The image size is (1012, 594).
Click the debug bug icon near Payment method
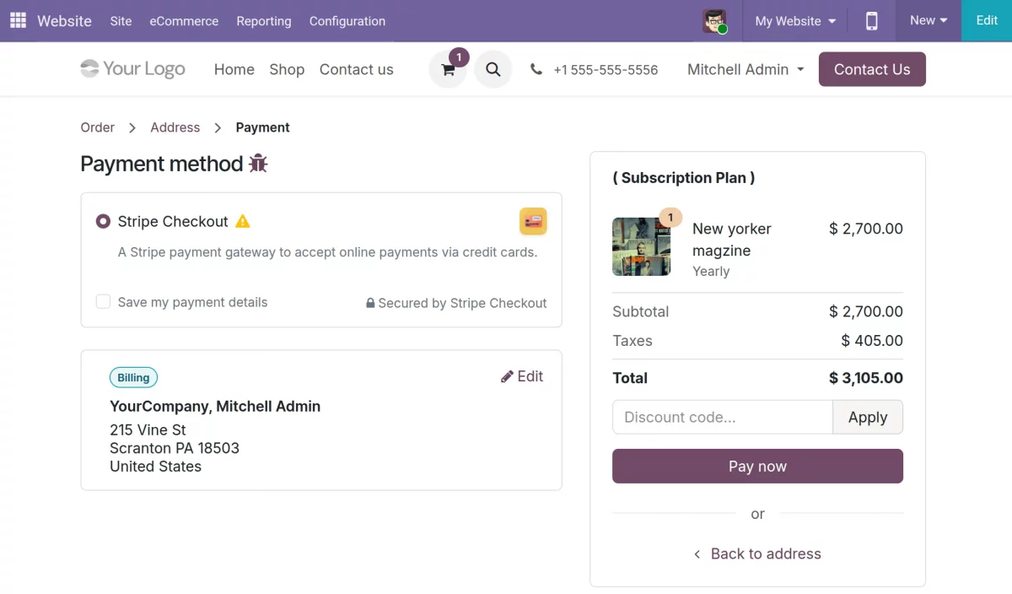258,163
